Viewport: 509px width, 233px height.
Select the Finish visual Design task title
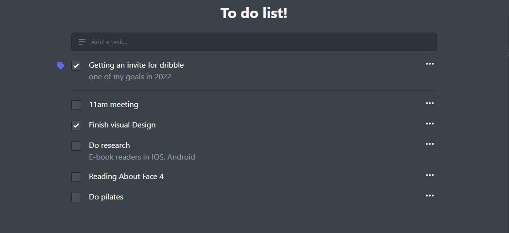tap(122, 125)
